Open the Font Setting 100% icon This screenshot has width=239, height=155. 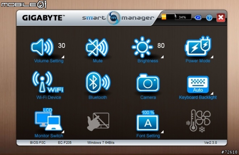coord(148,121)
